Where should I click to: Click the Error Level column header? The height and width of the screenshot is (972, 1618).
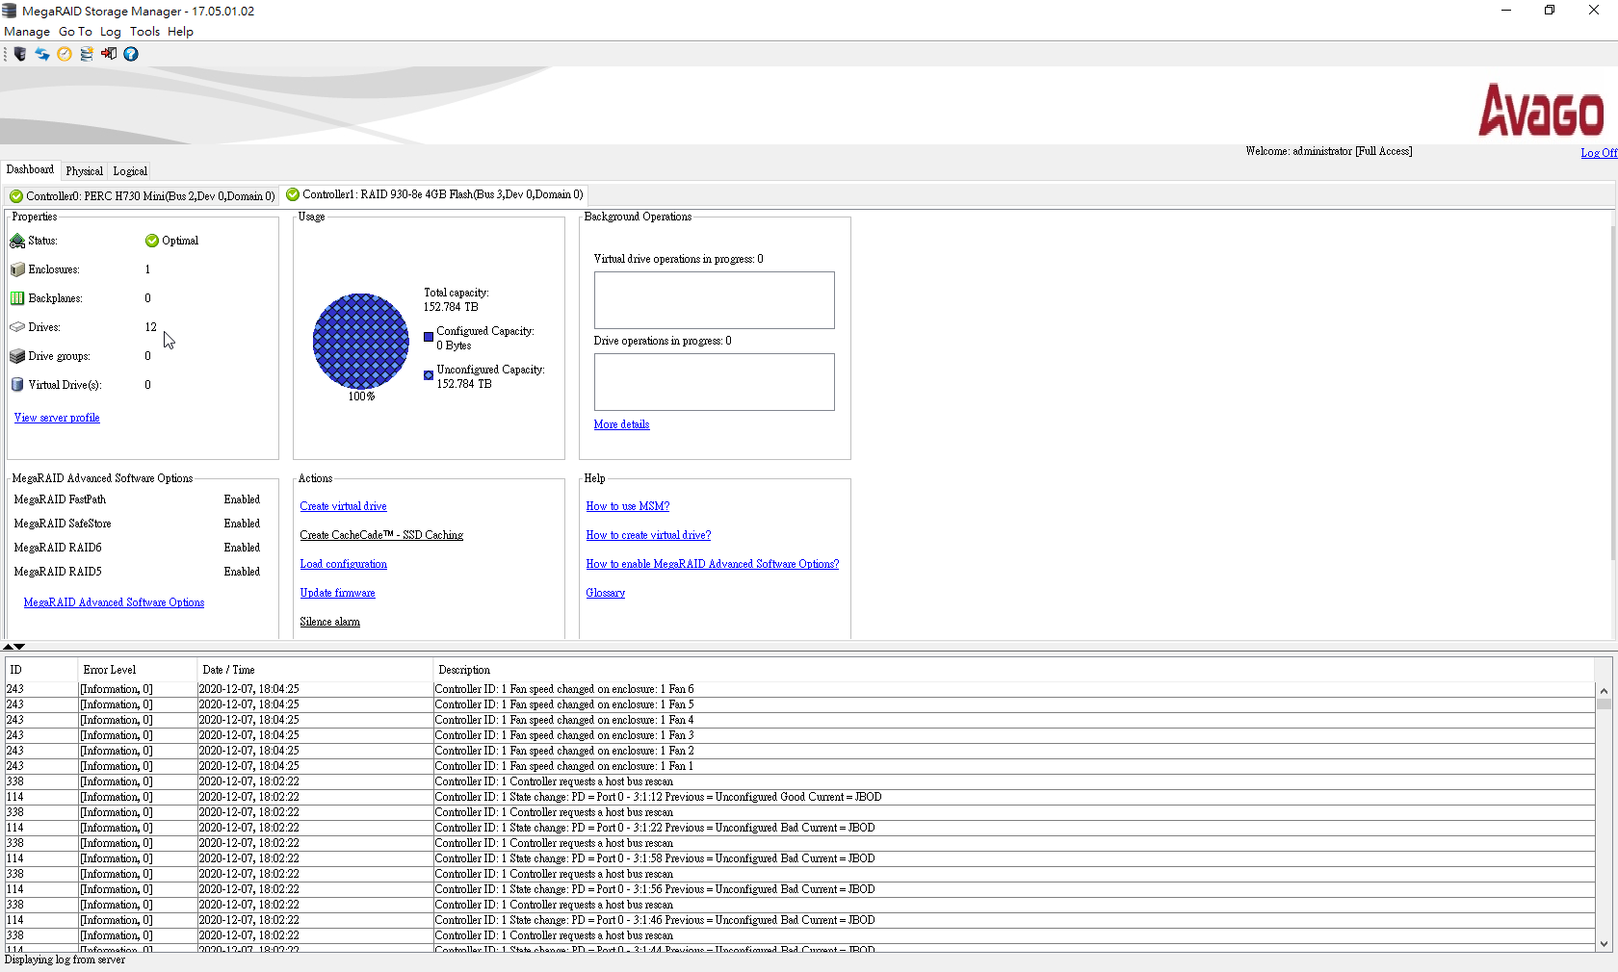[x=110, y=670]
